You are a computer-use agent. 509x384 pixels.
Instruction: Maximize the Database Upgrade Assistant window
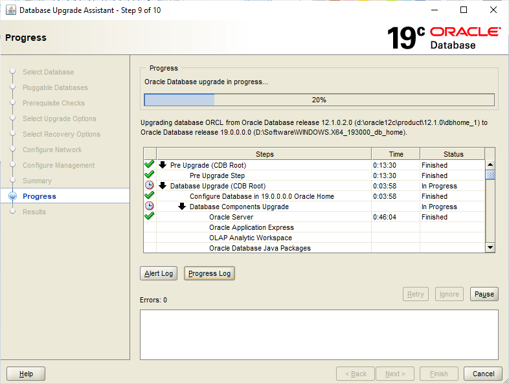point(464,10)
